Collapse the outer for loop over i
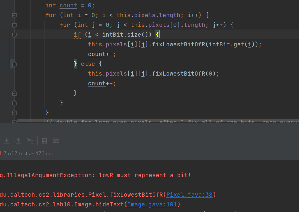299x212 pixels. [x=14, y=15]
